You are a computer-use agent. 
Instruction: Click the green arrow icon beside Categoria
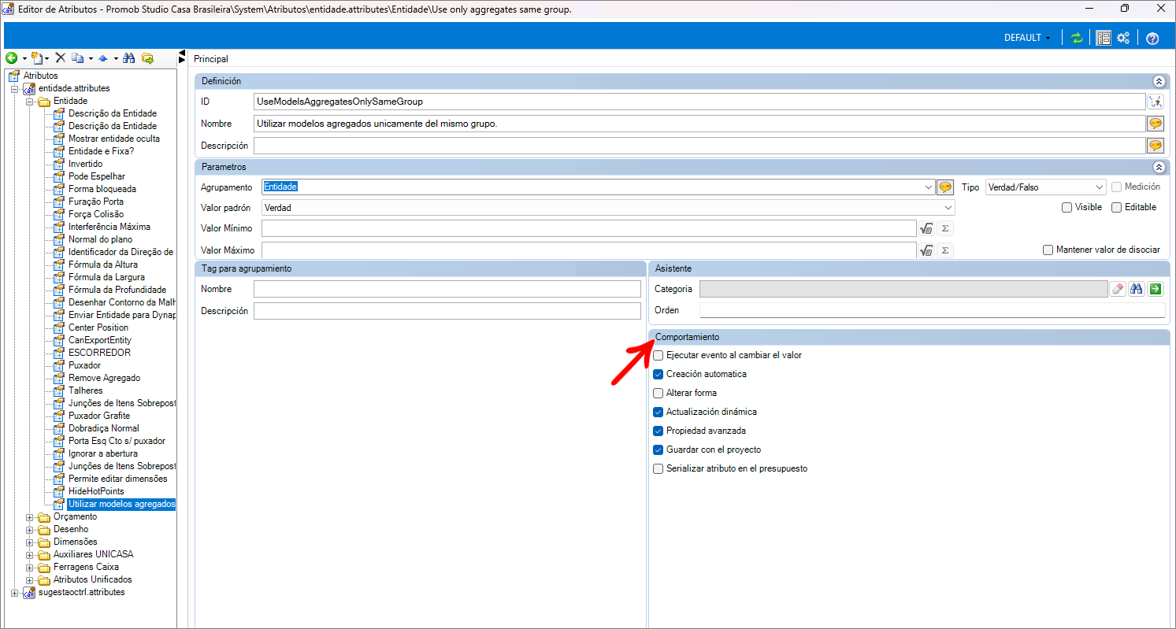click(x=1156, y=289)
